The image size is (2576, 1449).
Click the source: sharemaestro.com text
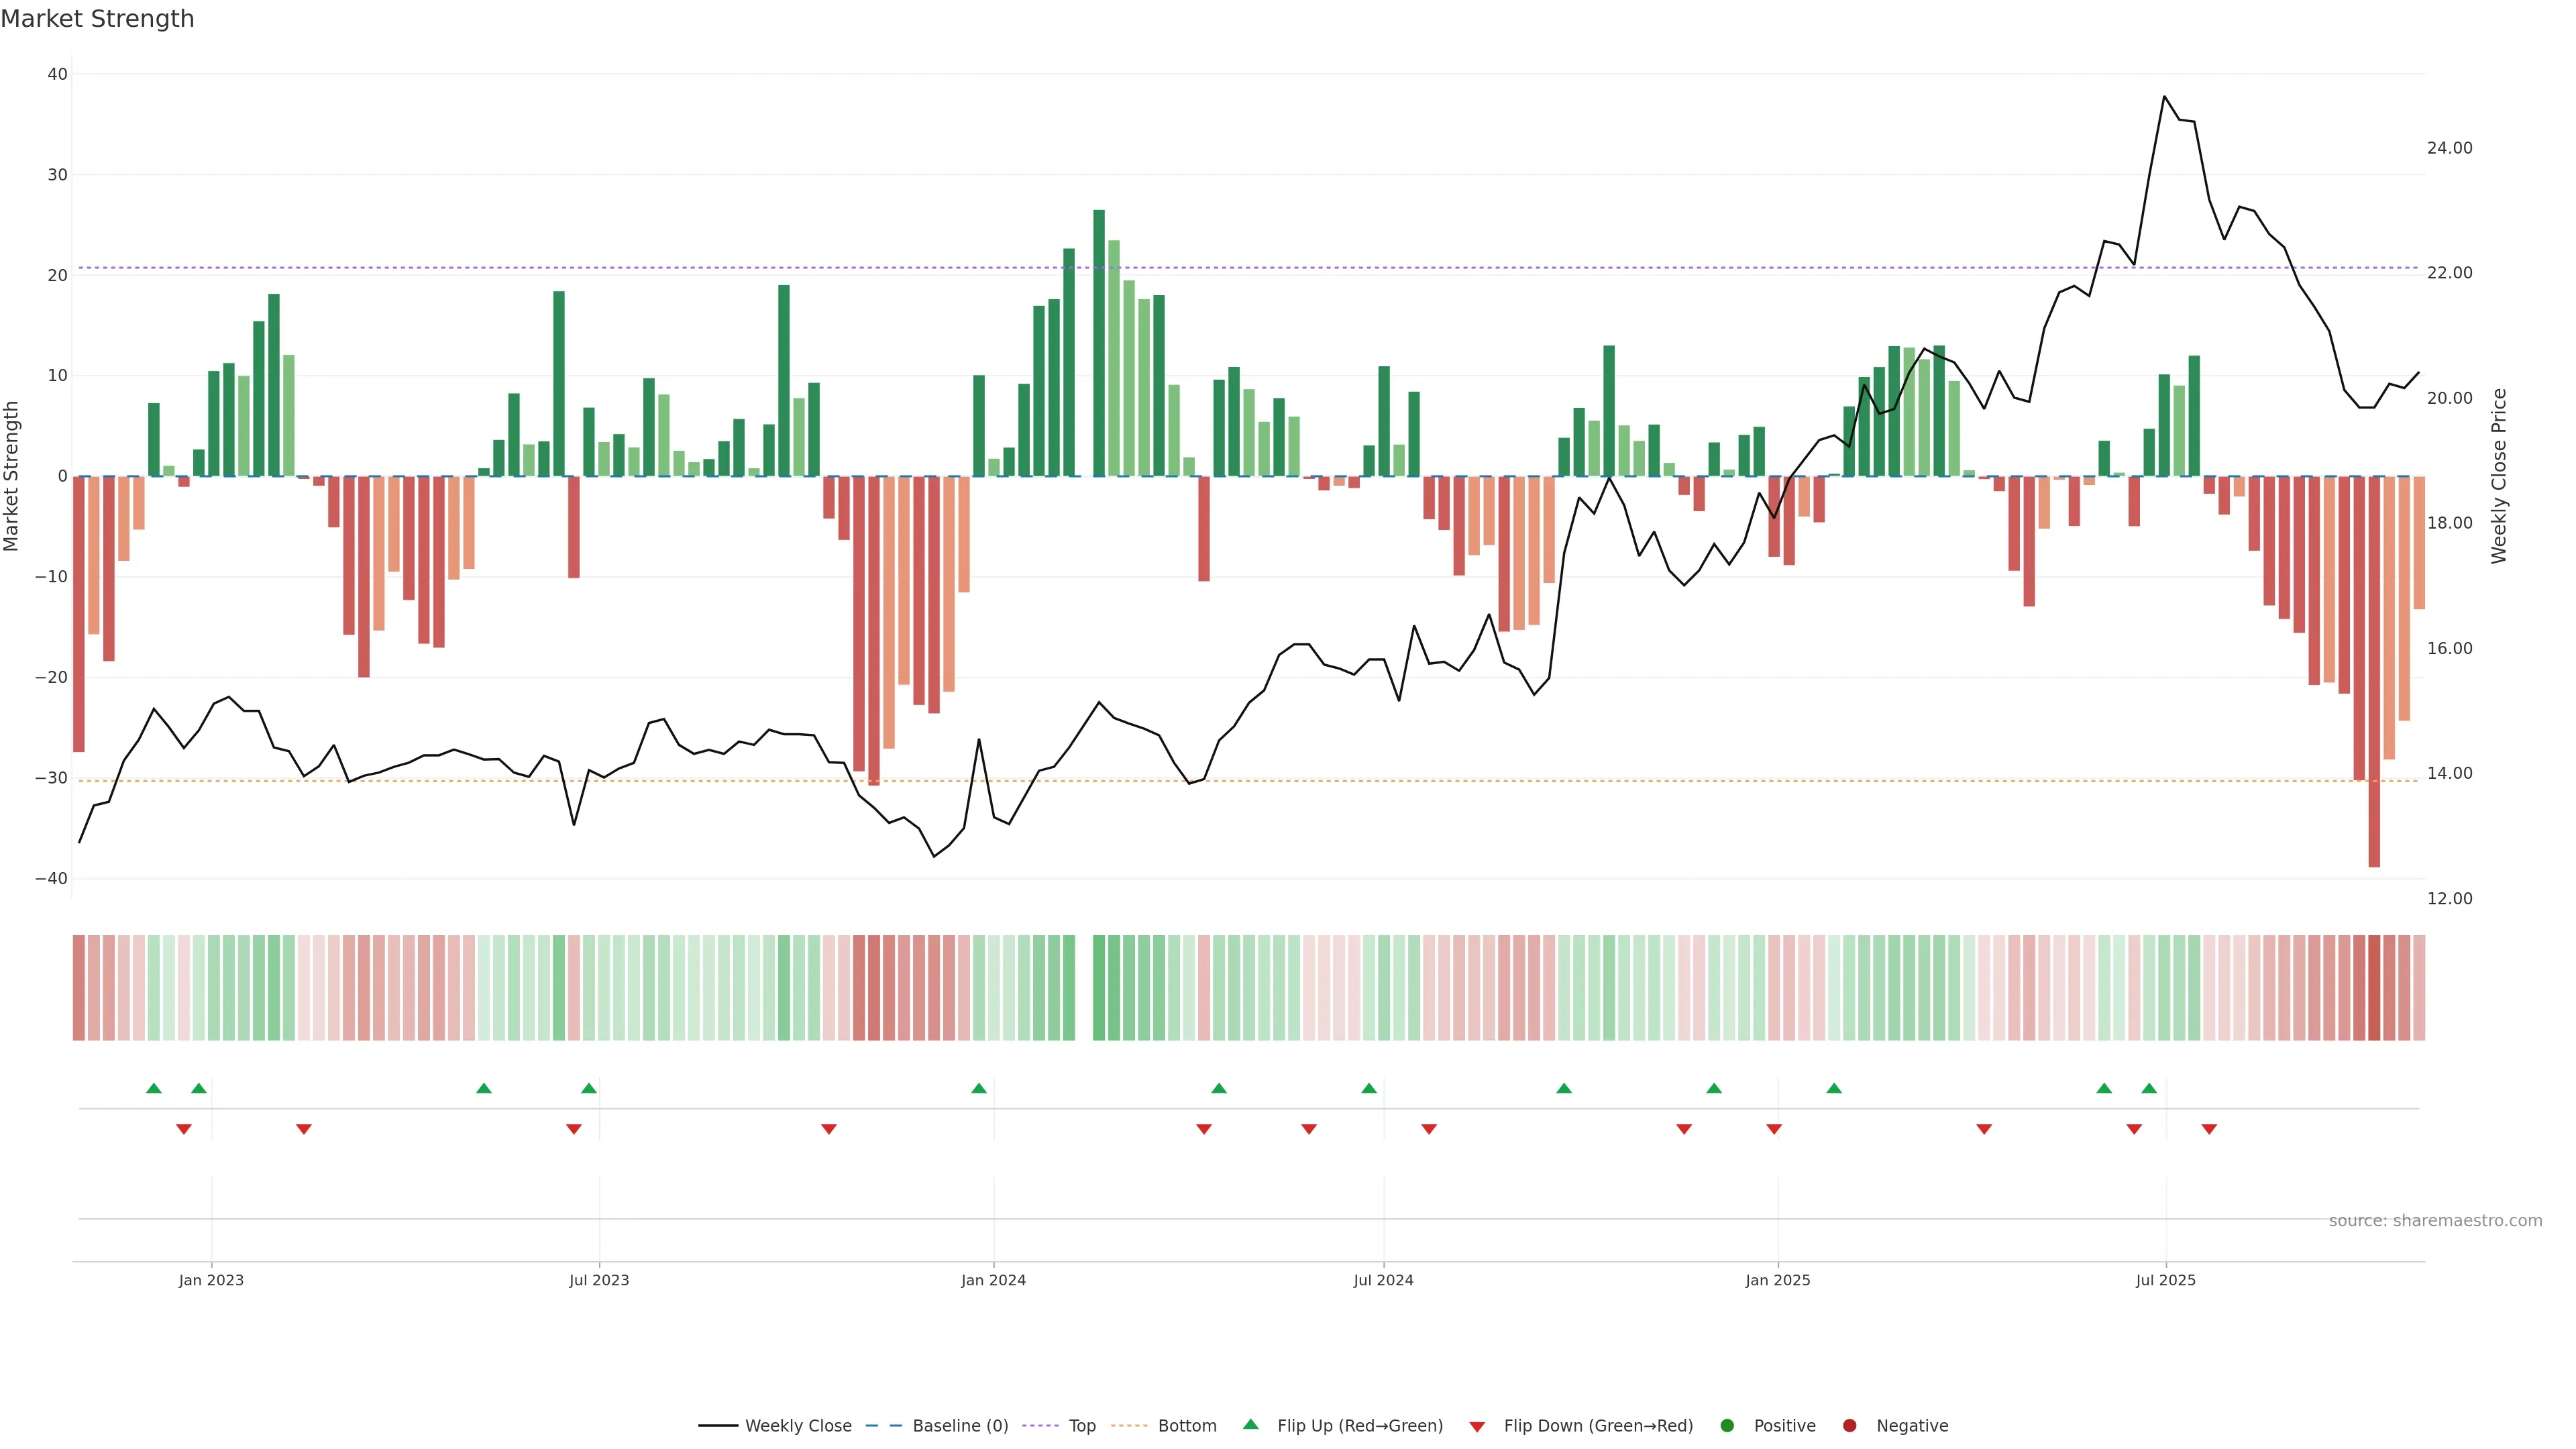pos(2435,1221)
